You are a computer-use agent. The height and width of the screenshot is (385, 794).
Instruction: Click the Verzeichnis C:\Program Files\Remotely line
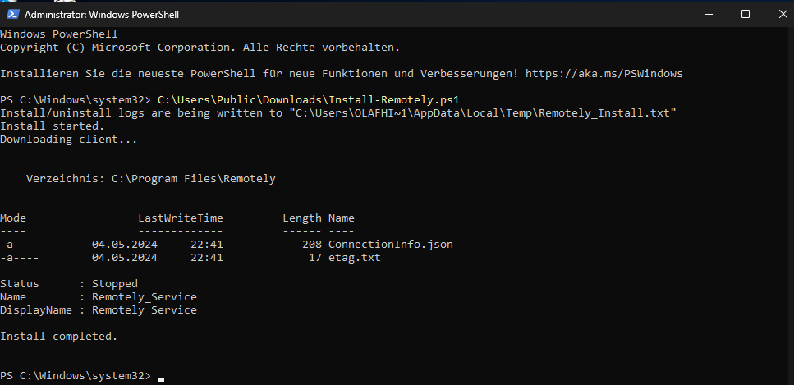coord(151,179)
